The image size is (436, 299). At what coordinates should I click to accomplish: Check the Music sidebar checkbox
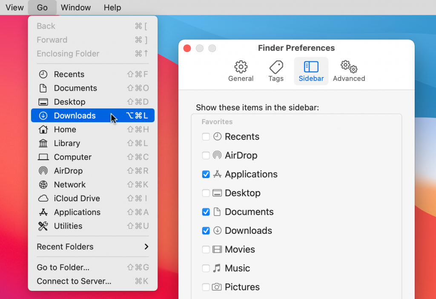[x=206, y=268]
